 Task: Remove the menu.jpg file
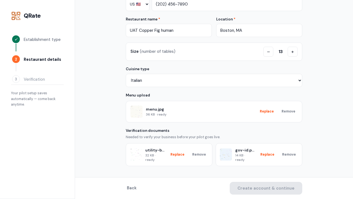[x=288, y=111]
